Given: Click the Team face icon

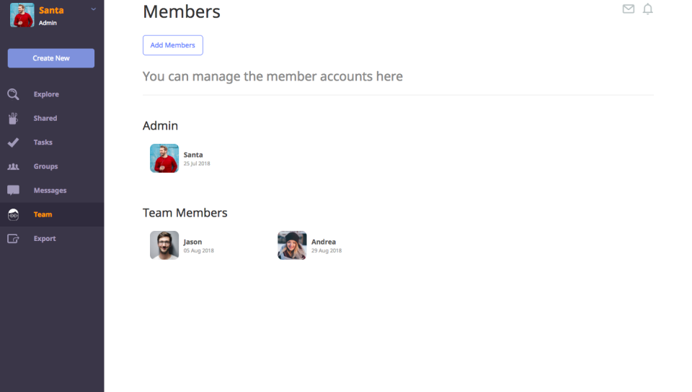Looking at the screenshot, I should click(13, 214).
